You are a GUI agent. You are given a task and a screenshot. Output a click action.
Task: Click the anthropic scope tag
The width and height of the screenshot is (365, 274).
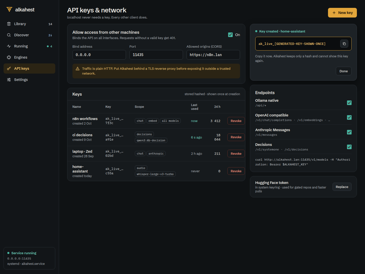(x=156, y=153)
